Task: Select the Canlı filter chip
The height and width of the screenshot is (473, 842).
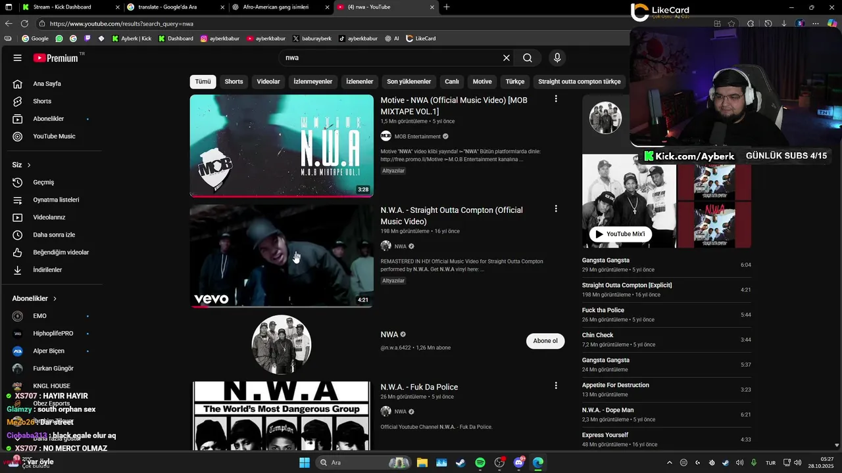Action: coord(452,81)
